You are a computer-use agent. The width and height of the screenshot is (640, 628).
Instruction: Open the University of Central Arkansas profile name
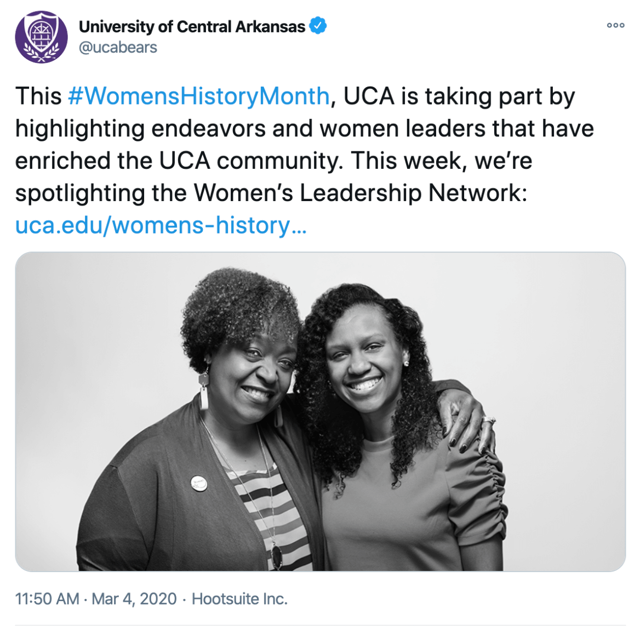tap(192, 26)
